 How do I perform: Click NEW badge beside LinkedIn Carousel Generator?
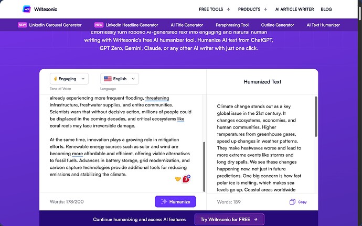pyautogui.click(x=23, y=25)
